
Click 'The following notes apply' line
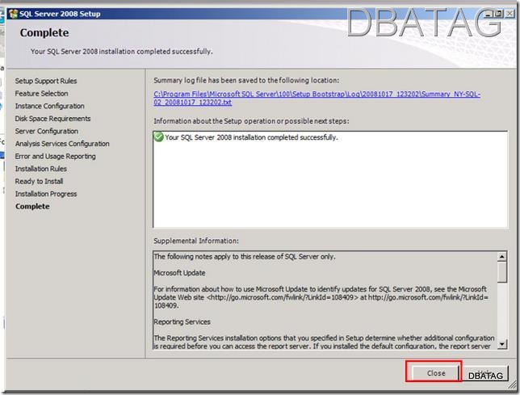245,257
